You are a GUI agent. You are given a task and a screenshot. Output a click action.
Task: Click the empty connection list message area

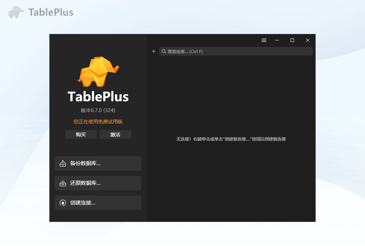click(231, 139)
